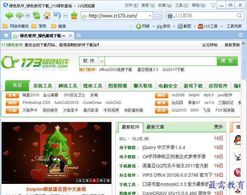Viewport: 247px width, 195px height.
Task: Expand bookmarks bar overflow chevron
Action: point(130,26)
